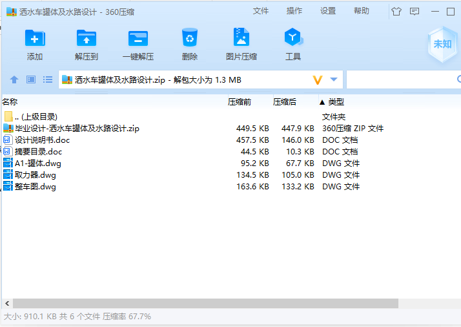Image resolution: width=461 pixels, height=327 pixels.
Task: Click the 146.0 KB compressed size
Action: (298, 140)
